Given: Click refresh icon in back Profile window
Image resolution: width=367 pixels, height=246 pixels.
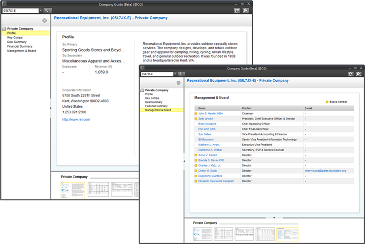Looking at the screenshot, I should click(236, 10).
